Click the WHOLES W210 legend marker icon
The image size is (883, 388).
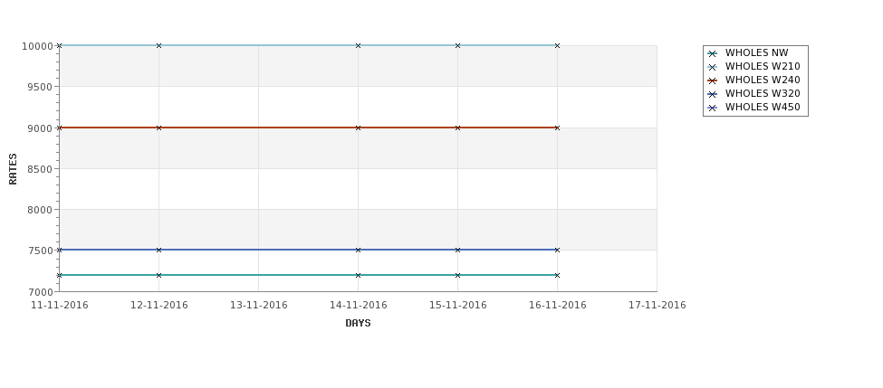click(x=713, y=68)
